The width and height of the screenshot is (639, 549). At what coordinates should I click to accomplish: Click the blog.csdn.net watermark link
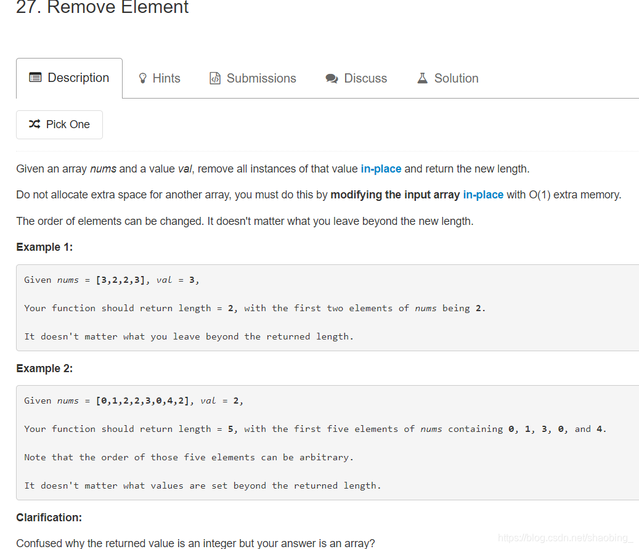coord(565,538)
